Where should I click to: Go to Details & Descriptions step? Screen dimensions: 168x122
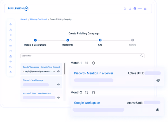(x=35, y=45)
